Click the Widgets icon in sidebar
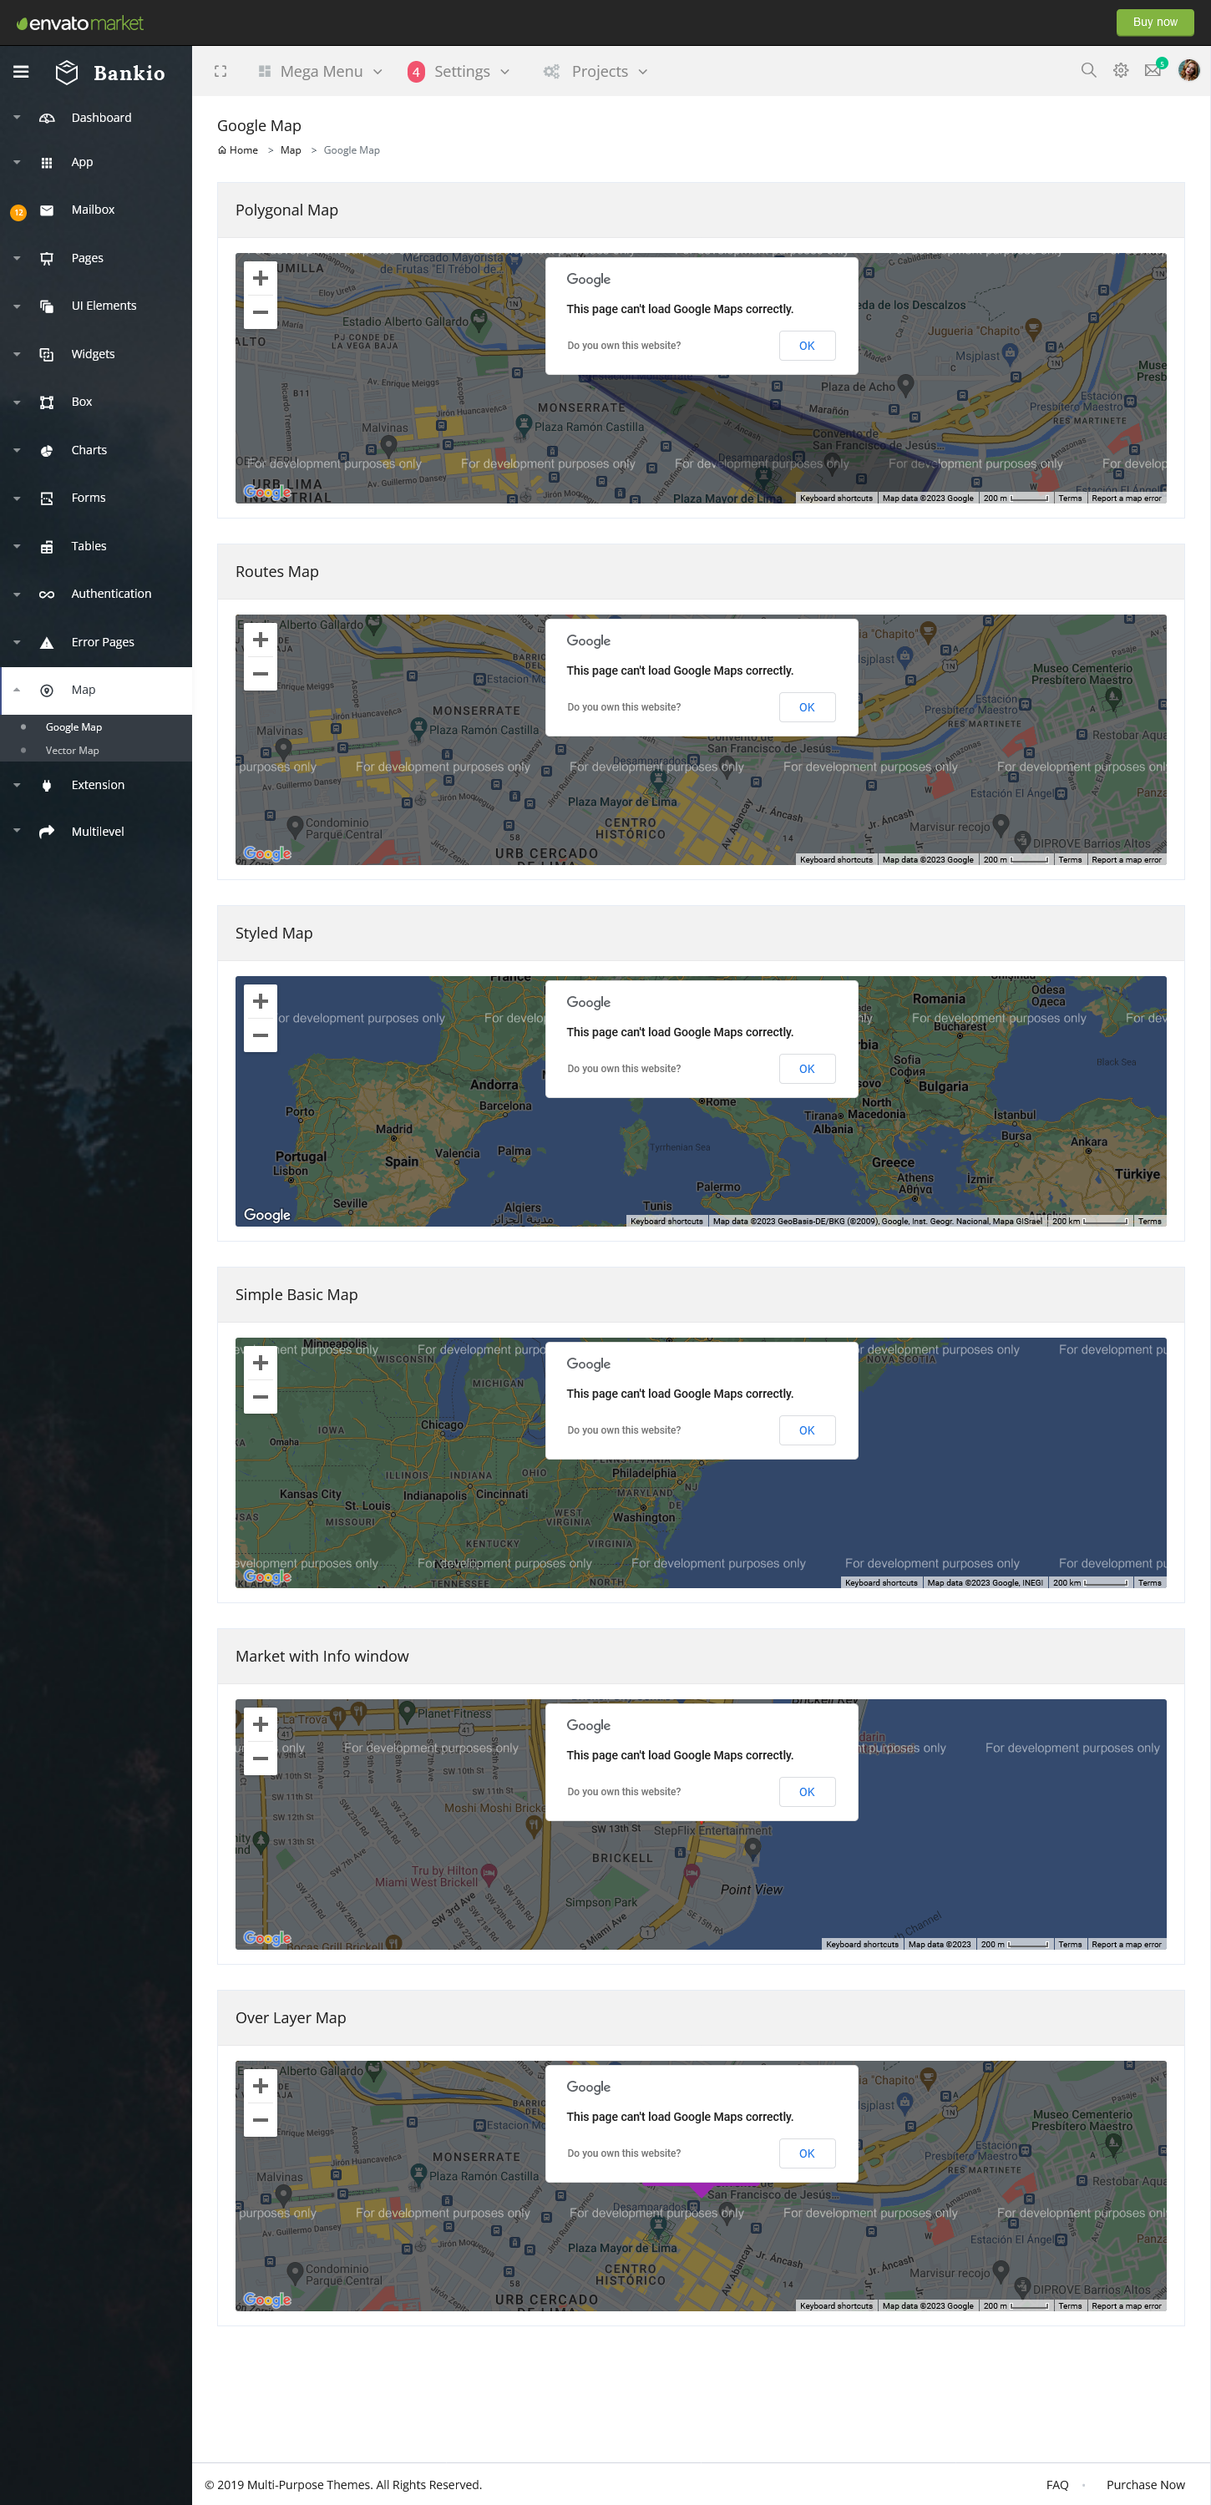This screenshot has width=1211, height=2505. coord(47,354)
